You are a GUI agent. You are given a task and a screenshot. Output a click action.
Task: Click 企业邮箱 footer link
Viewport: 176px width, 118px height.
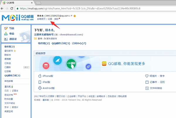pyautogui.click(x=71, y=96)
